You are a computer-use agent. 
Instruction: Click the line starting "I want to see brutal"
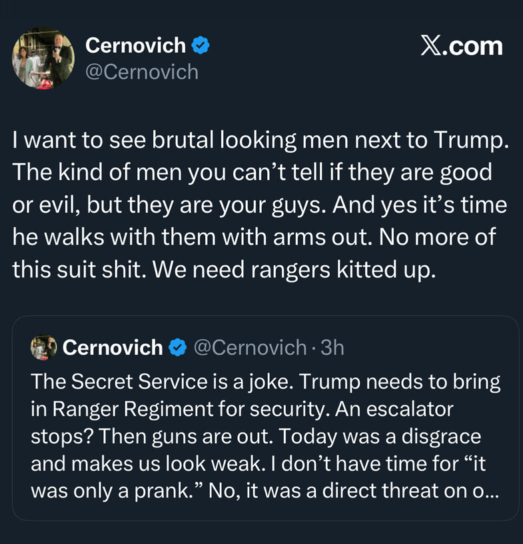pyautogui.click(x=260, y=140)
